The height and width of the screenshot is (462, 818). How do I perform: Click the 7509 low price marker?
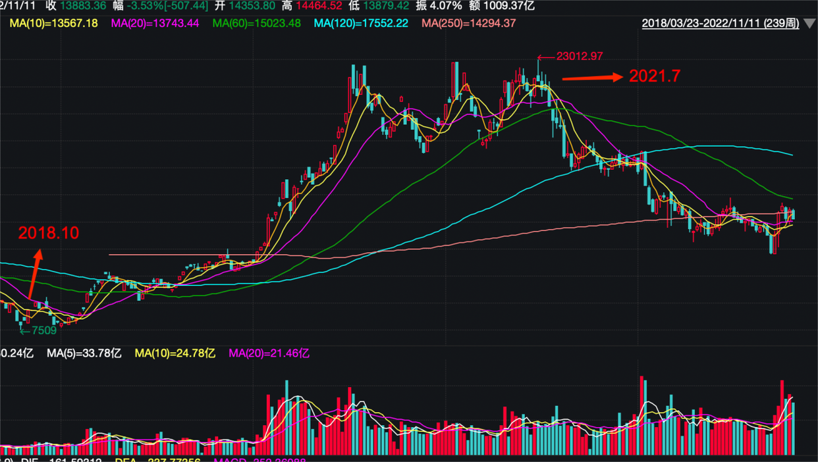(x=43, y=330)
